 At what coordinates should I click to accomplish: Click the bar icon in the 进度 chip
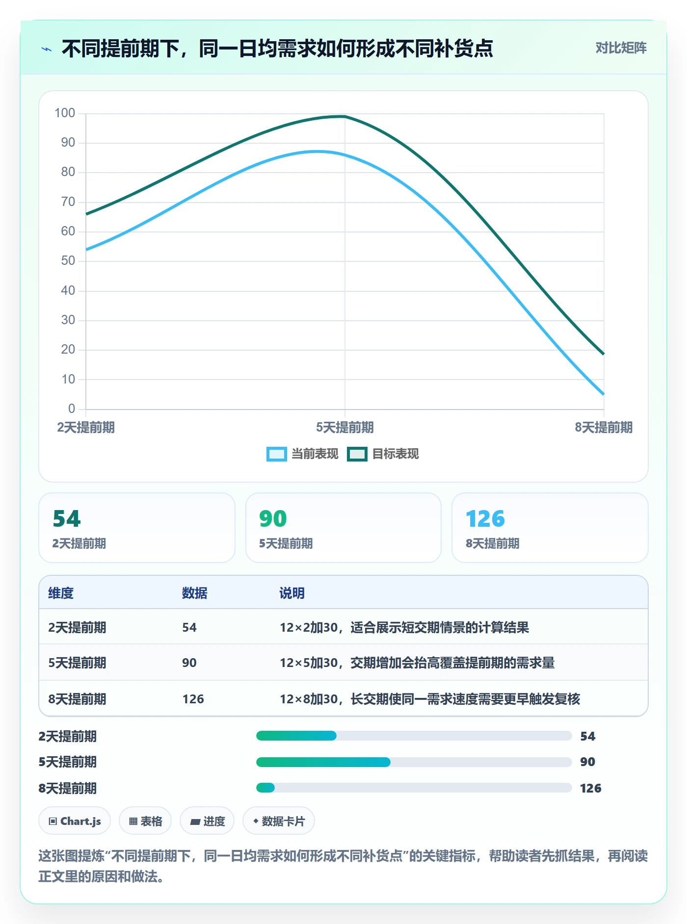(195, 821)
